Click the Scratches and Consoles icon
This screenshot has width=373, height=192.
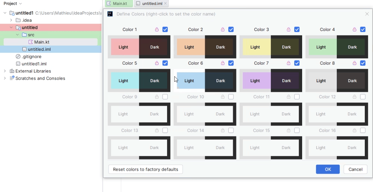12,78
